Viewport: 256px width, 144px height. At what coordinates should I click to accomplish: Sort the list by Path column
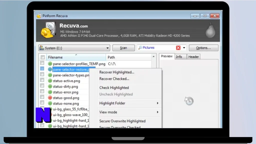129,57
